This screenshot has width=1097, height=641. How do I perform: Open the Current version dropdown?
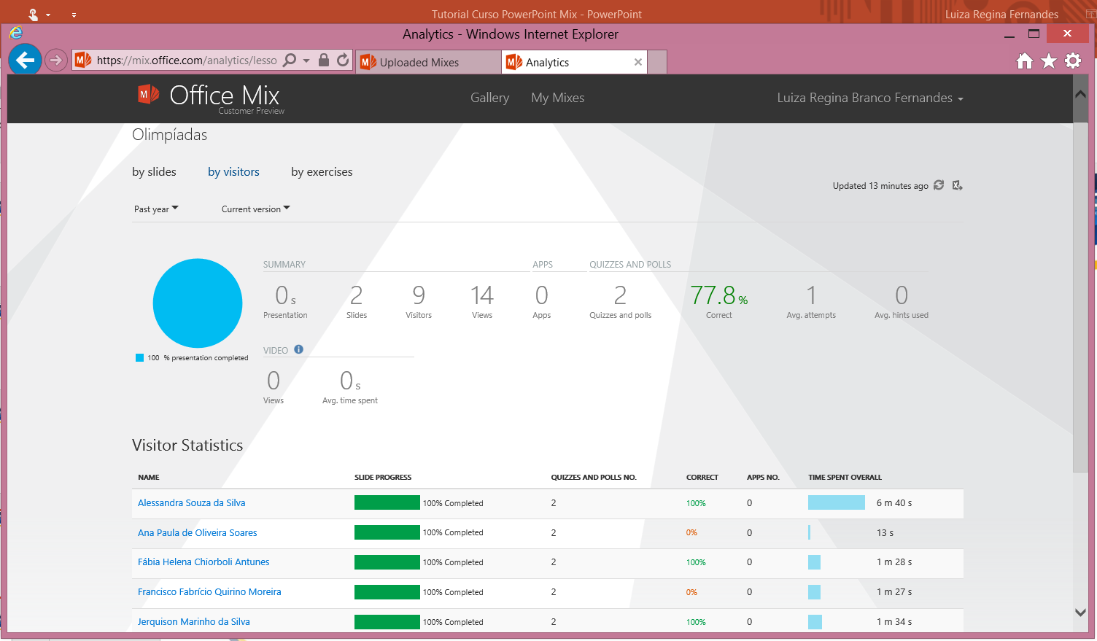[x=255, y=209]
